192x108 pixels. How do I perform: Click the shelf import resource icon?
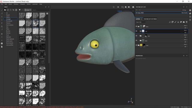(x=16, y=10)
